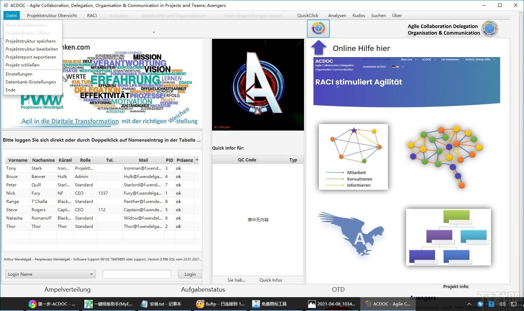524x311 pixels.
Task: Open the organization chart icon
Action: click(448, 237)
